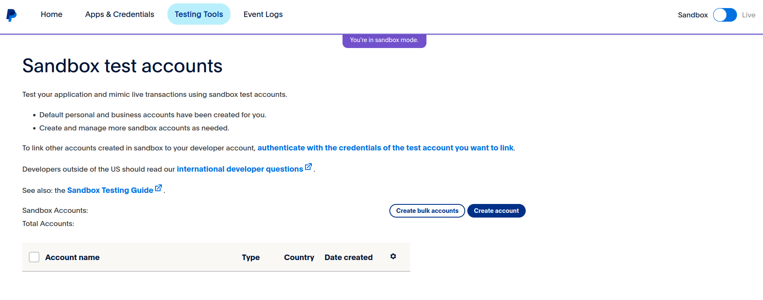Viewport: 763px width, 300px height.
Task: Sort by Type column header
Action: pyautogui.click(x=251, y=258)
